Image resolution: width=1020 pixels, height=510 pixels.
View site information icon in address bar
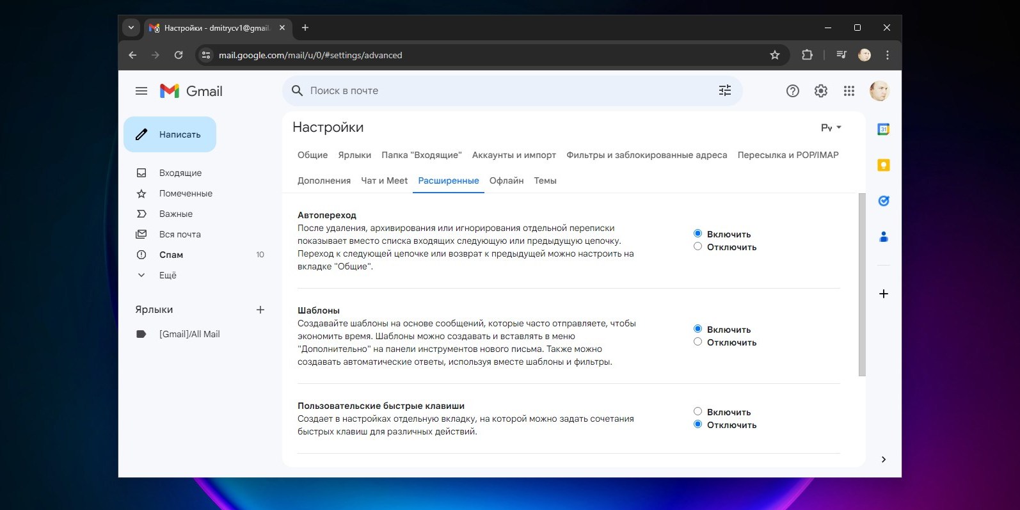[x=206, y=55]
